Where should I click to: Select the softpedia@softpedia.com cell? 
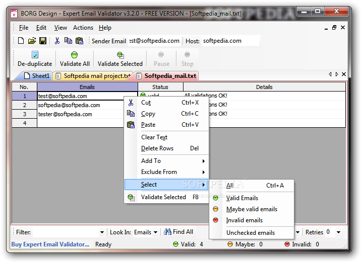[x=81, y=105]
